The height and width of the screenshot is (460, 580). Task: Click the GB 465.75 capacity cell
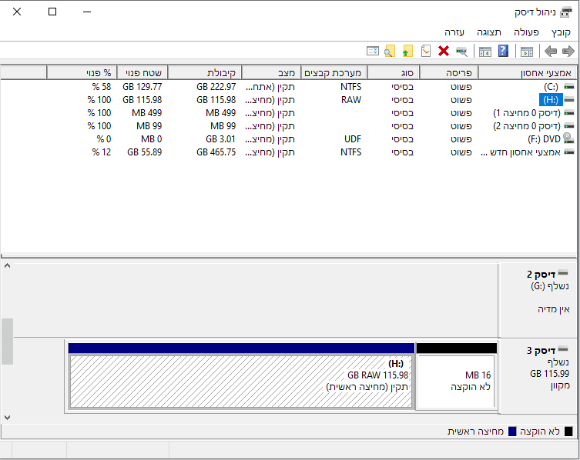pyautogui.click(x=216, y=152)
